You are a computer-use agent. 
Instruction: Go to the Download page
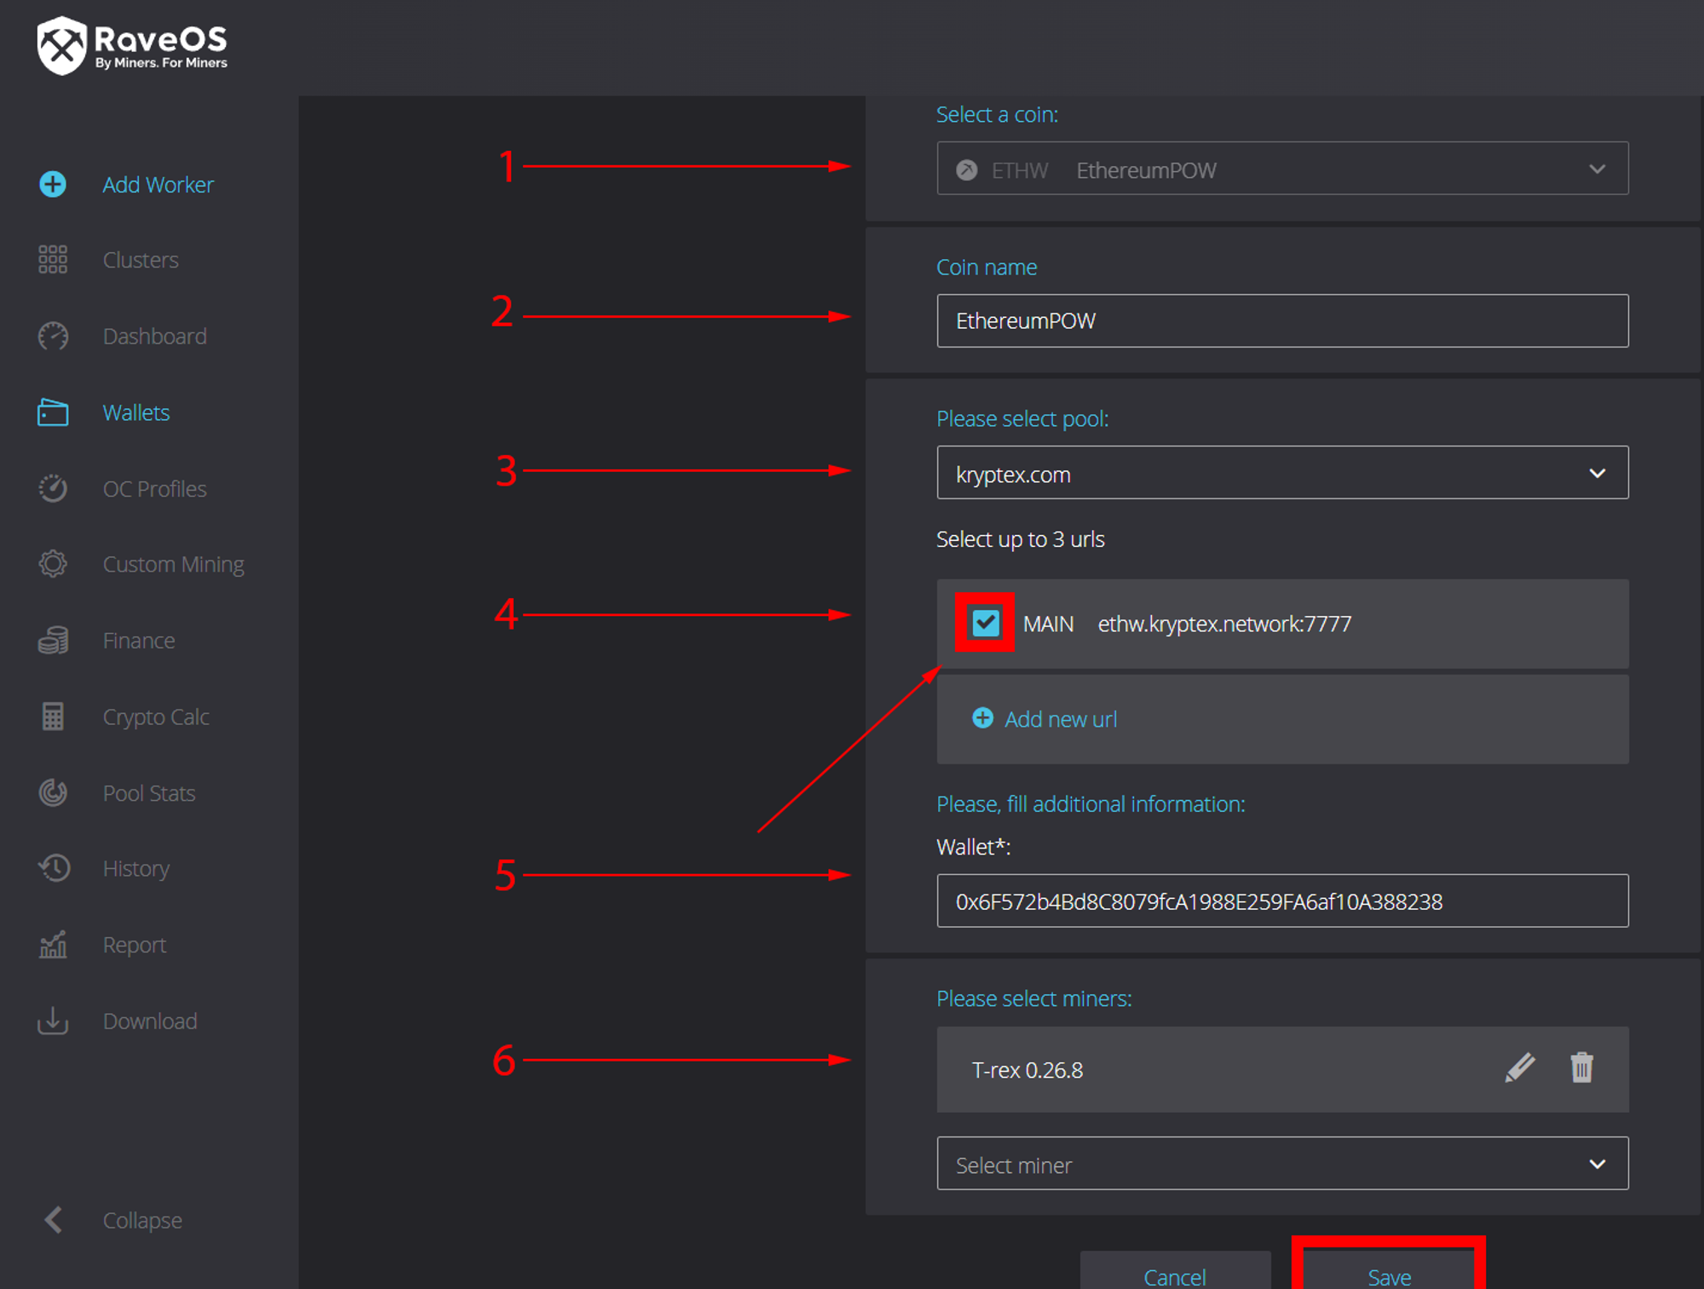[x=150, y=1021]
